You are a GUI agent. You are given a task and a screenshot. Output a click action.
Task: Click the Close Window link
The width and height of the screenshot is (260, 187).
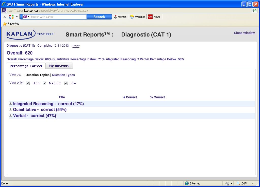[x=244, y=33]
